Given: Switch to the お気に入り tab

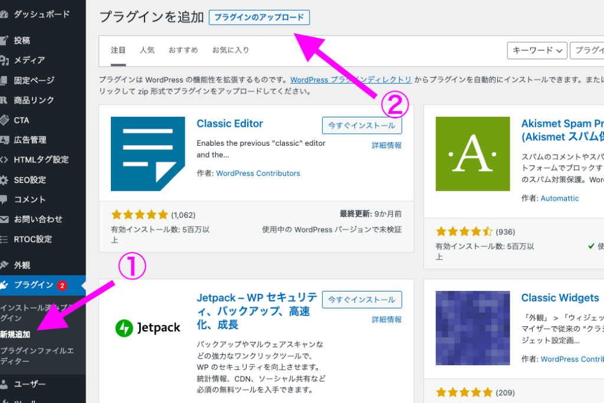Looking at the screenshot, I should click(x=231, y=50).
